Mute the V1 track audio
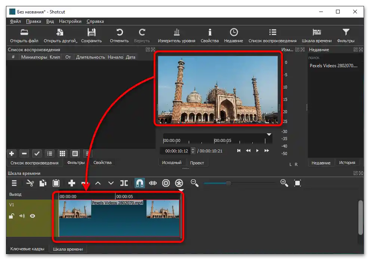Image resolution: width=370 pixels, height=260 pixels. [x=22, y=216]
